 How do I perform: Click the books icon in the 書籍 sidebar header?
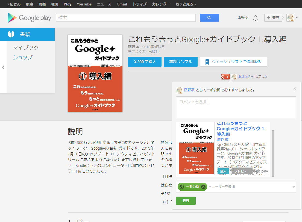pyautogui.click(x=11, y=34)
